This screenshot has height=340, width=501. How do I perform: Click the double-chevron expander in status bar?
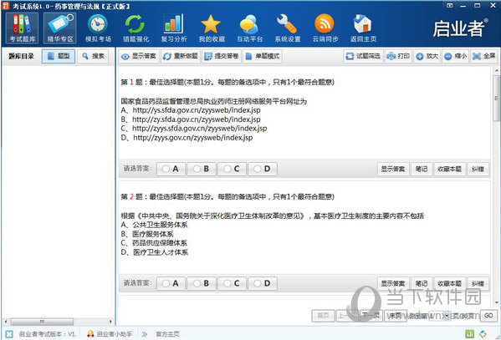coord(145,334)
